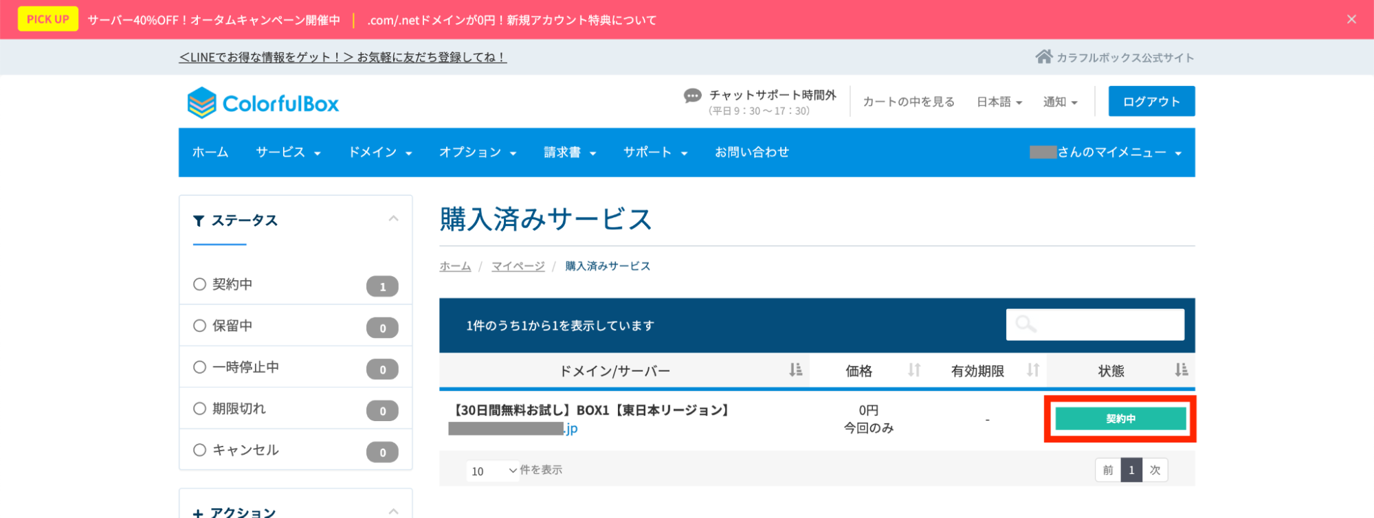Select the キャンセル status radio button
Screen dimensions: 1374x518
[x=199, y=450]
